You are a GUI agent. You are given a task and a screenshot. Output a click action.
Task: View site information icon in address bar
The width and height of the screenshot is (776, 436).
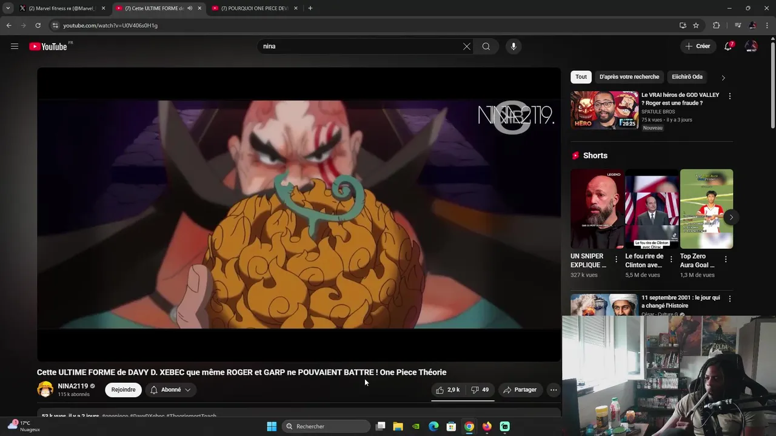click(x=55, y=25)
